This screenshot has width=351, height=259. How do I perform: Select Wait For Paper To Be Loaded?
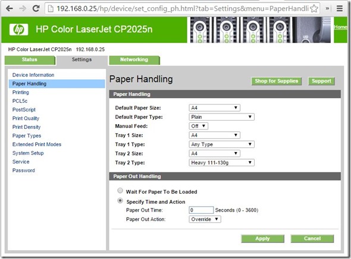pyautogui.click(x=120, y=191)
